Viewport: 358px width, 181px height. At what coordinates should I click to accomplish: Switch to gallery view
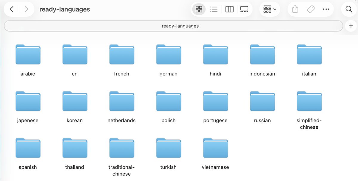(244, 9)
